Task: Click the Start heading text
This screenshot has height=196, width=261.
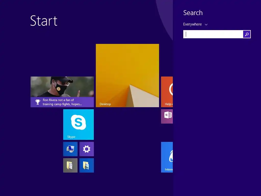Action: (x=44, y=21)
